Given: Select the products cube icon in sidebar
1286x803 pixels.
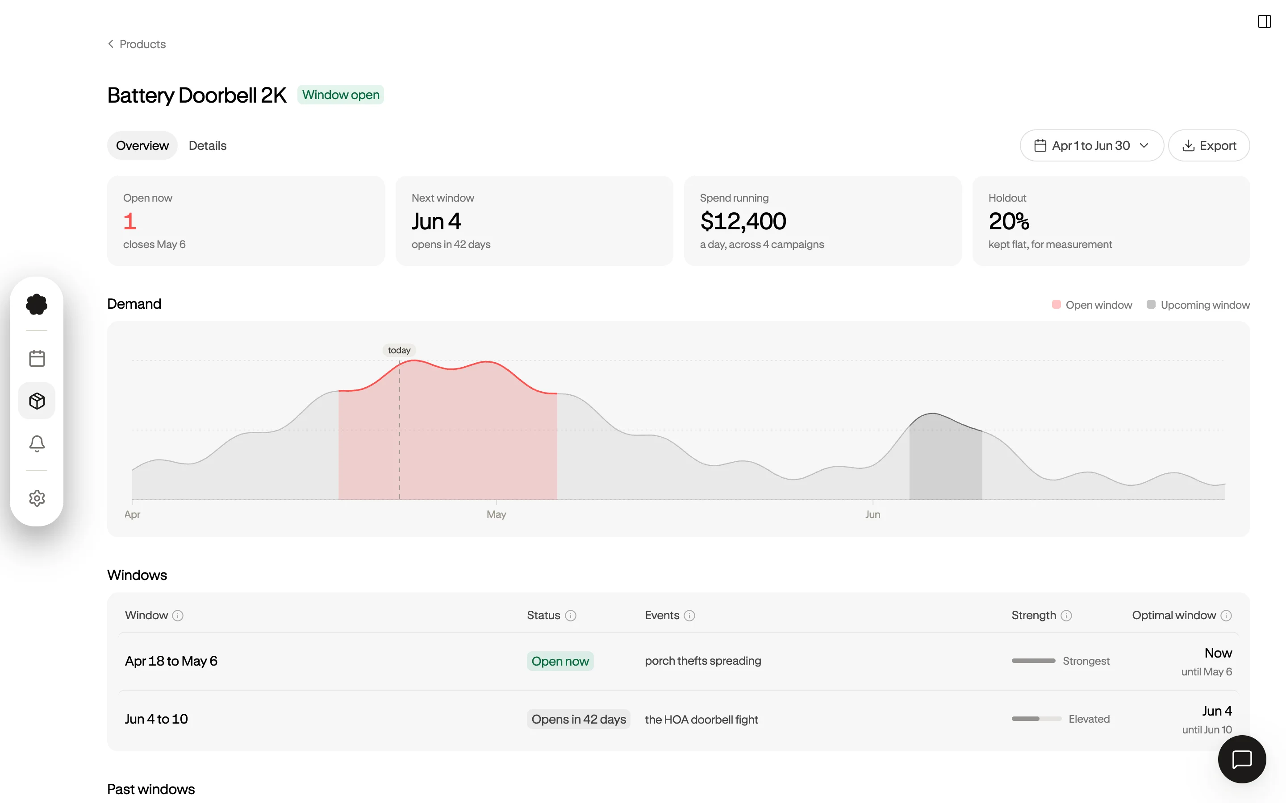Looking at the screenshot, I should 37,401.
